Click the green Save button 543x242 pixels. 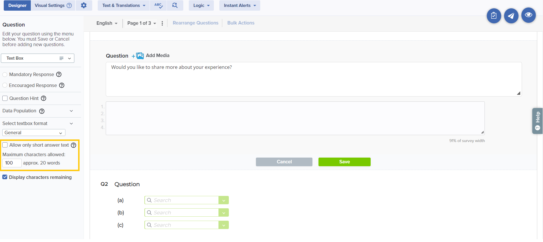pyautogui.click(x=344, y=162)
